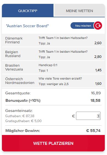Click the 1,60 odds value

(x=98, y=84)
